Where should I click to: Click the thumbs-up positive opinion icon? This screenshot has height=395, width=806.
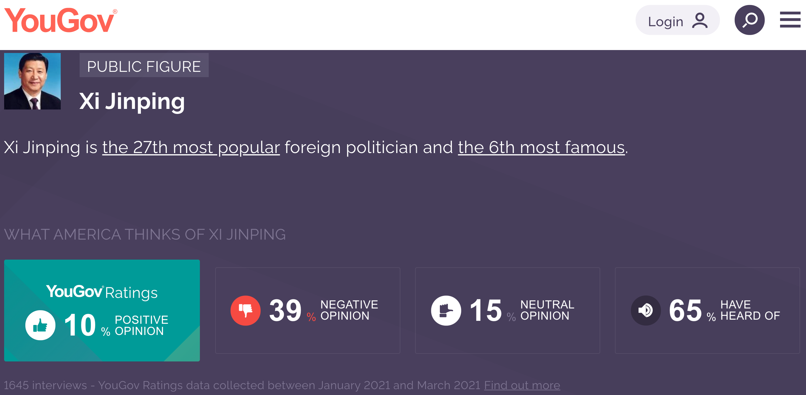40,325
